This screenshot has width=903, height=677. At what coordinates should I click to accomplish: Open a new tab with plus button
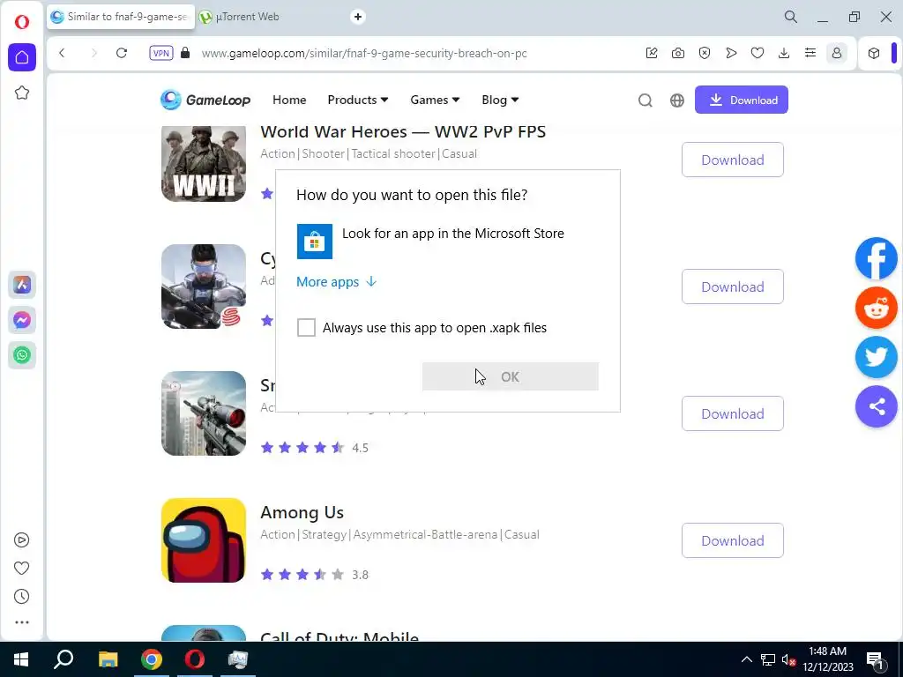click(x=358, y=17)
